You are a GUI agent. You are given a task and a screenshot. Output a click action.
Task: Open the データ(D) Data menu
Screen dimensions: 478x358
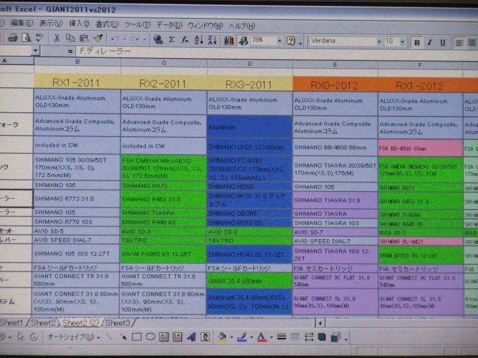(169, 25)
